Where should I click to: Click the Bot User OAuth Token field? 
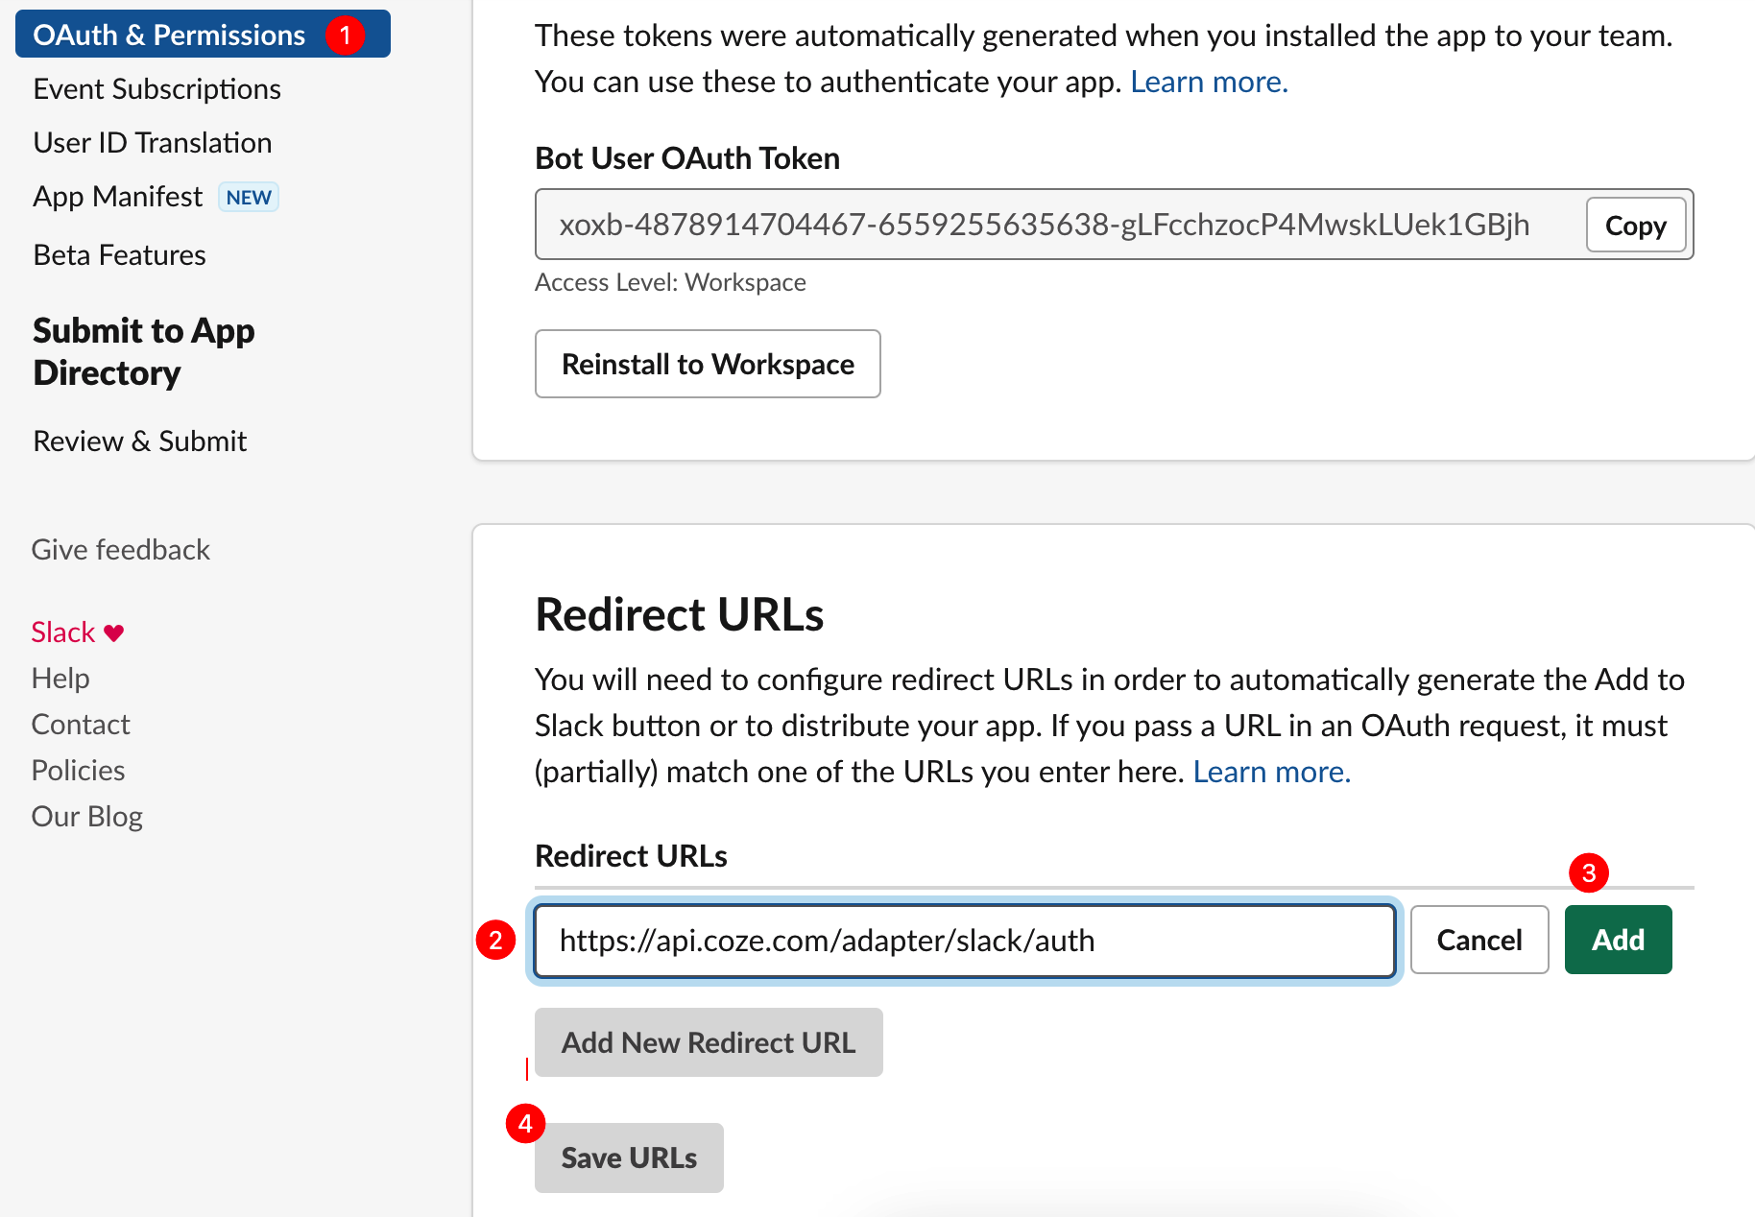tap(1060, 225)
